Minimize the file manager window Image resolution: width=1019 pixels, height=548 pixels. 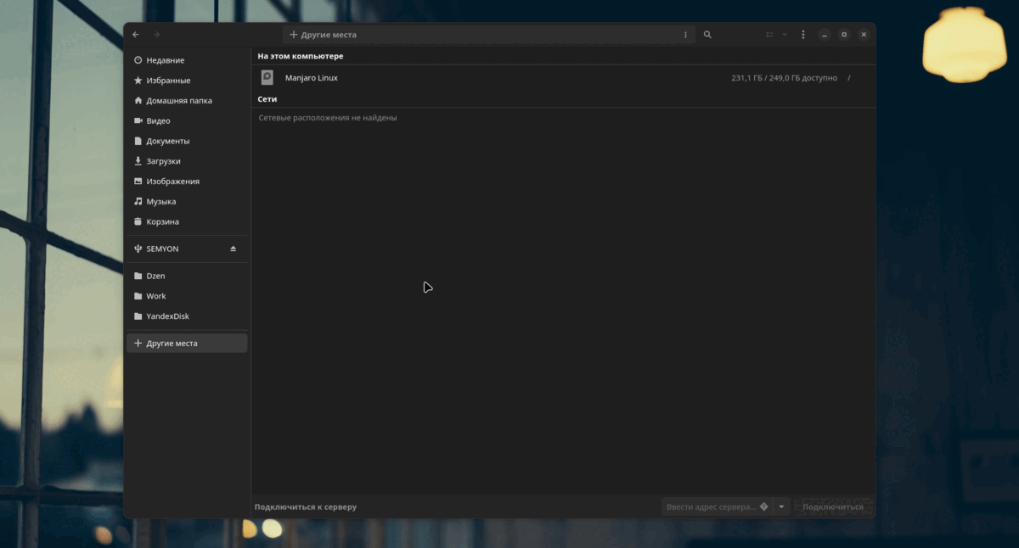tap(825, 35)
